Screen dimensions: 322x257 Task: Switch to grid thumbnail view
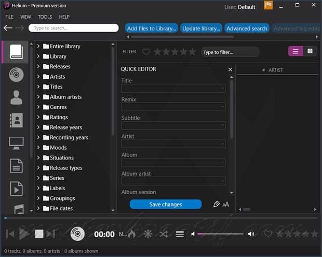click(x=310, y=51)
